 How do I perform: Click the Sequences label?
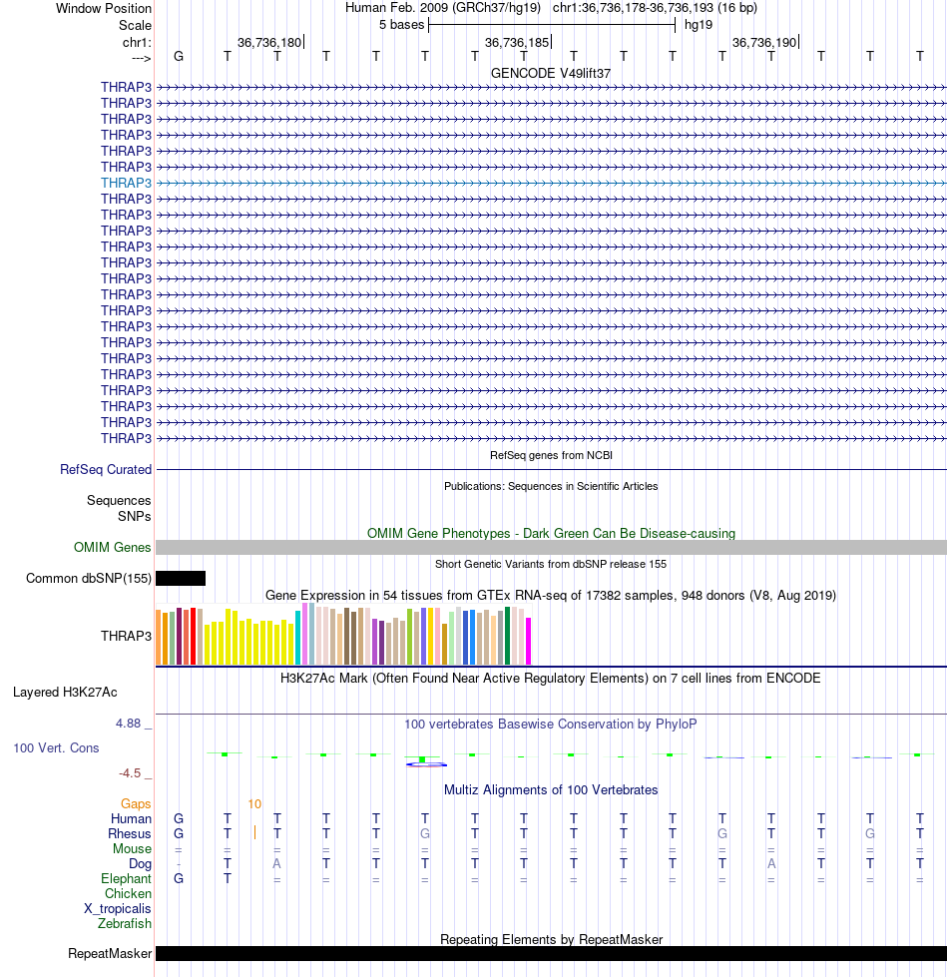click(119, 500)
